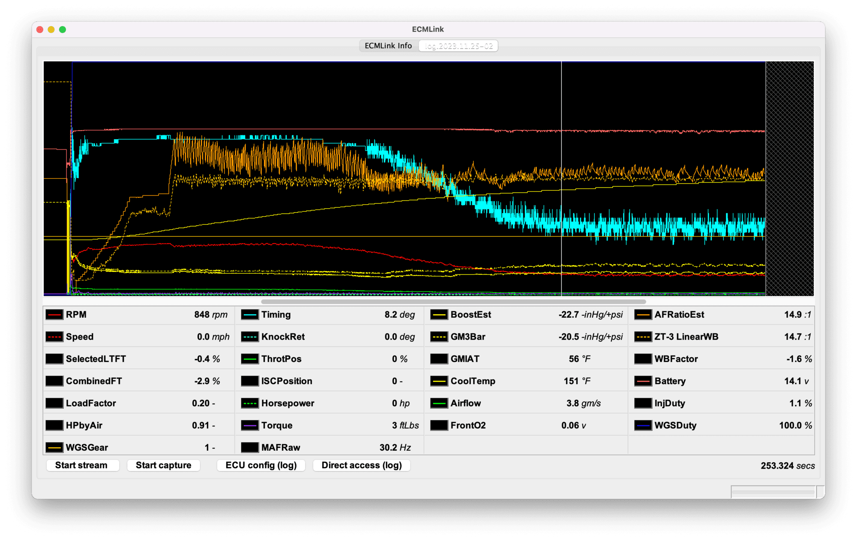Select the BoostEst label
Viewport: 857px width, 541px height.
click(x=471, y=315)
